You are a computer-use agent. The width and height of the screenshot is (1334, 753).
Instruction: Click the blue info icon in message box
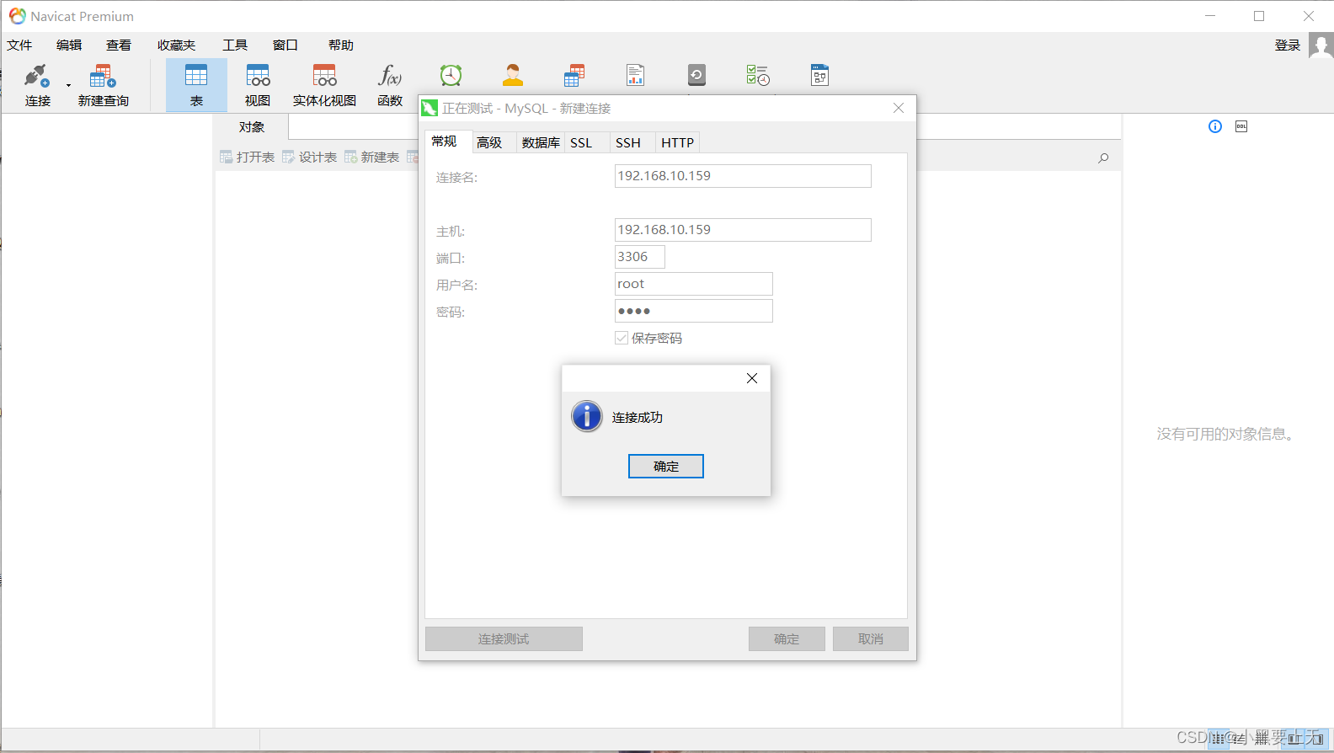coord(587,416)
